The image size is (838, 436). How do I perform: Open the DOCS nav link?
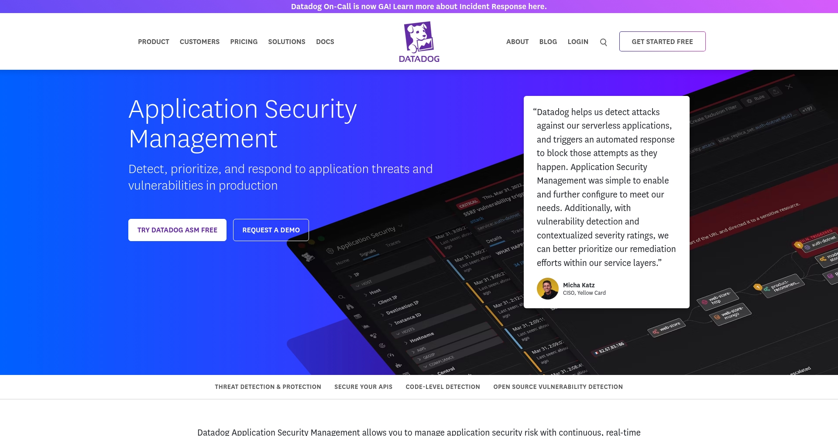(x=325, y=42)
